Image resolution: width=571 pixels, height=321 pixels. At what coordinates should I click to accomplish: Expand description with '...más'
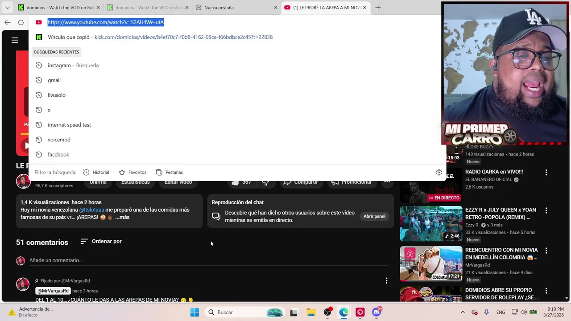tap(122, 217)
